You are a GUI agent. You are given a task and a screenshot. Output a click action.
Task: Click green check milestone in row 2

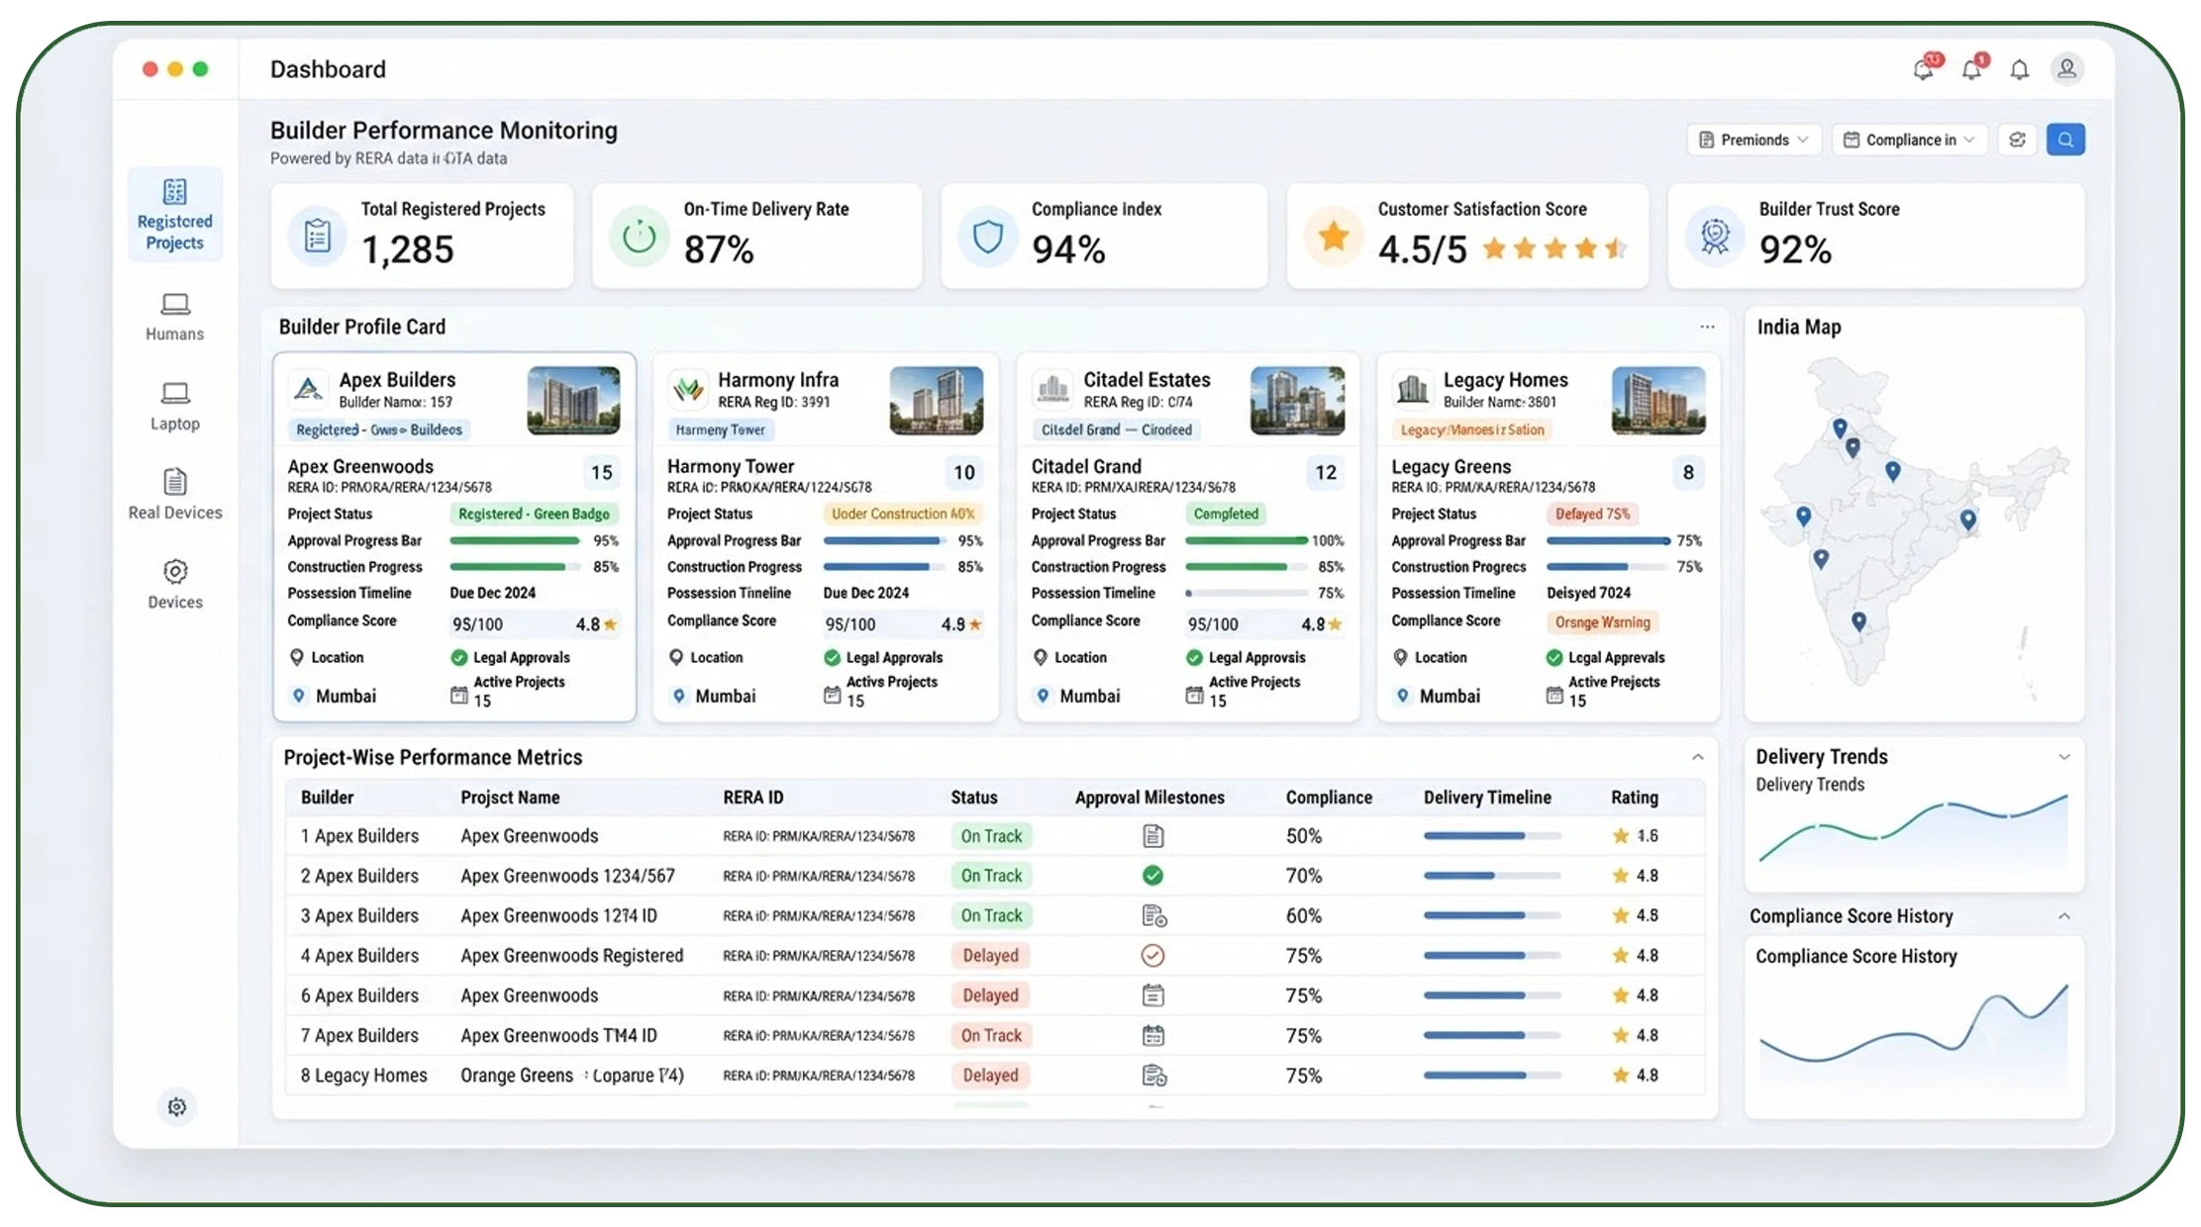point(1152,876)
